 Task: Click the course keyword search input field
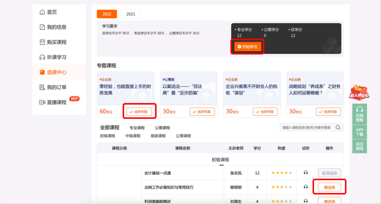click(307, 127)
